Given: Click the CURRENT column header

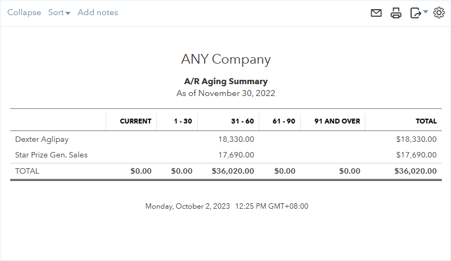Looking at the screenshot, I should [x=135, y=121].
